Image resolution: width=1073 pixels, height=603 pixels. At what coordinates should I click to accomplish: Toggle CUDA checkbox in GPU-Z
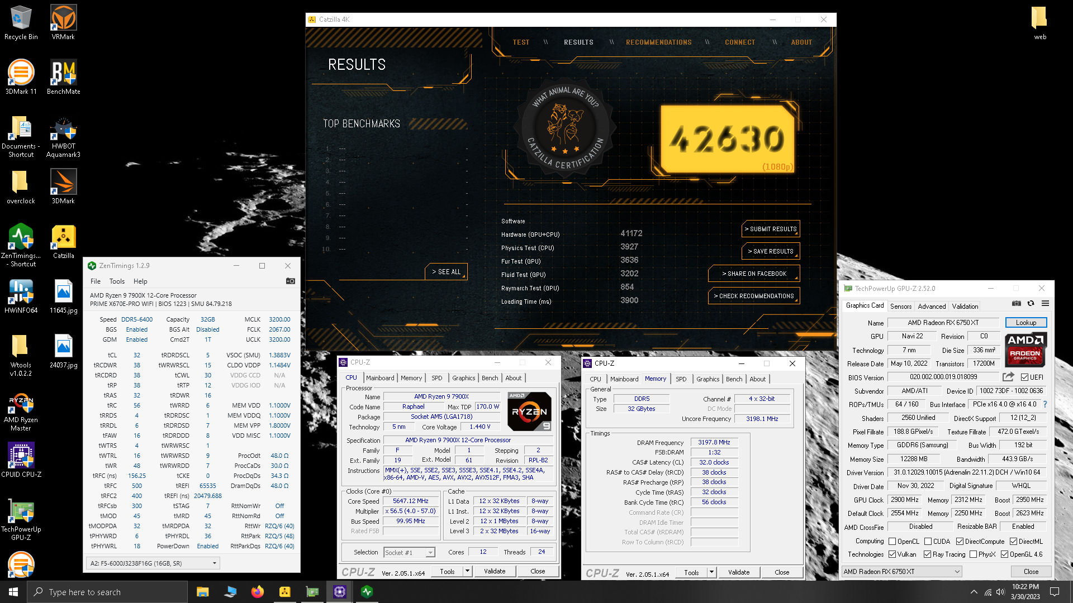tap(928, 542)
